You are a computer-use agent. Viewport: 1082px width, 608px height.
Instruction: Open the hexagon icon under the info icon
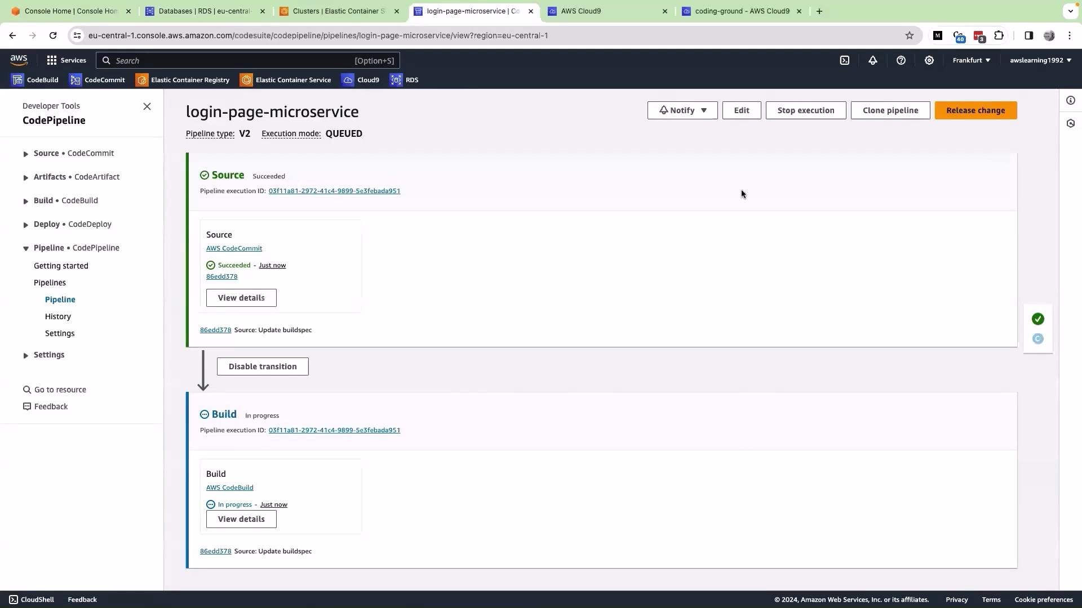click(x=1070, y=123)
